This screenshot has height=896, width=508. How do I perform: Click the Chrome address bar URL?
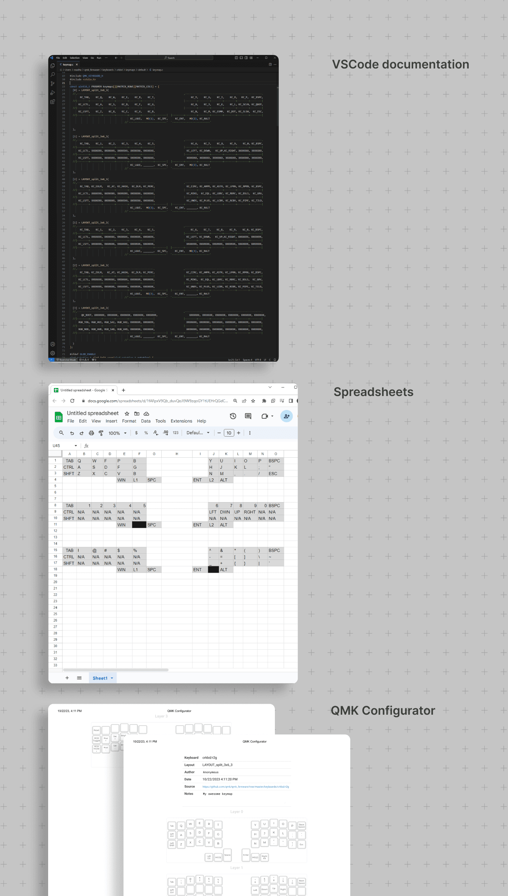click(x=158, y=401)
